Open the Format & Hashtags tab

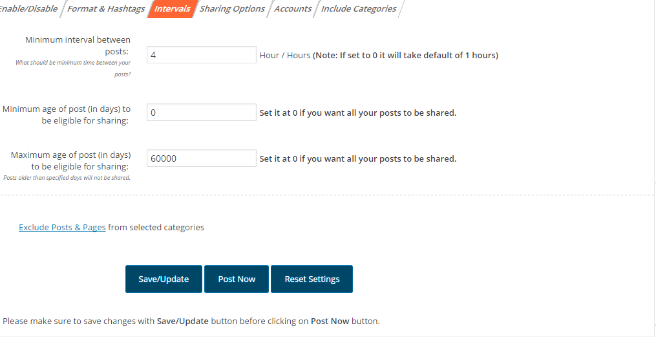pos(106,9)
